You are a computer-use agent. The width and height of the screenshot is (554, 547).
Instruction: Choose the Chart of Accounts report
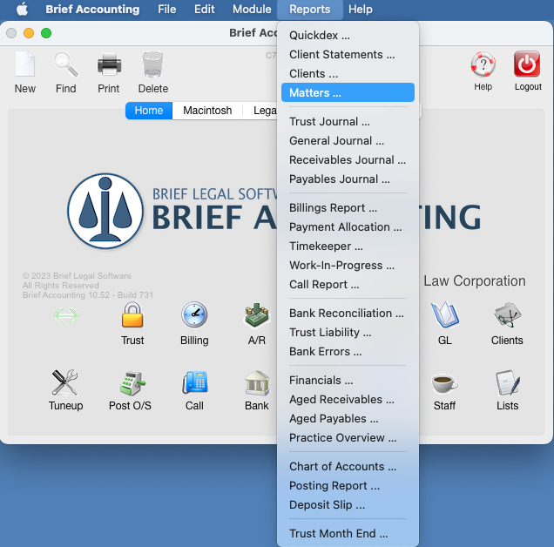pyautogui.click(x=348, y=467)
